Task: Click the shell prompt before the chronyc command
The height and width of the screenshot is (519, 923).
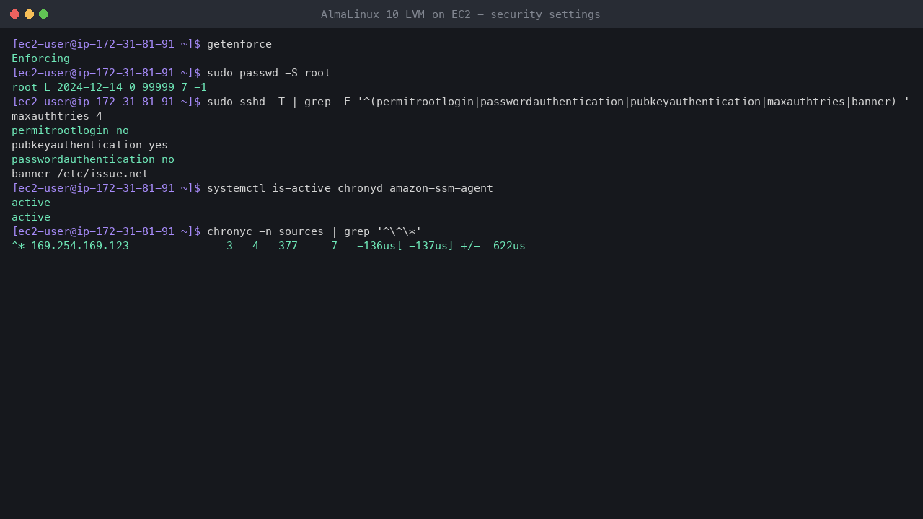Action: click(x=106, y=231)
